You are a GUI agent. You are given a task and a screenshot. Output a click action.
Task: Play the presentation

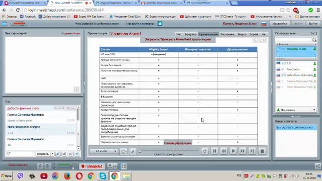(x=233, y=151)
